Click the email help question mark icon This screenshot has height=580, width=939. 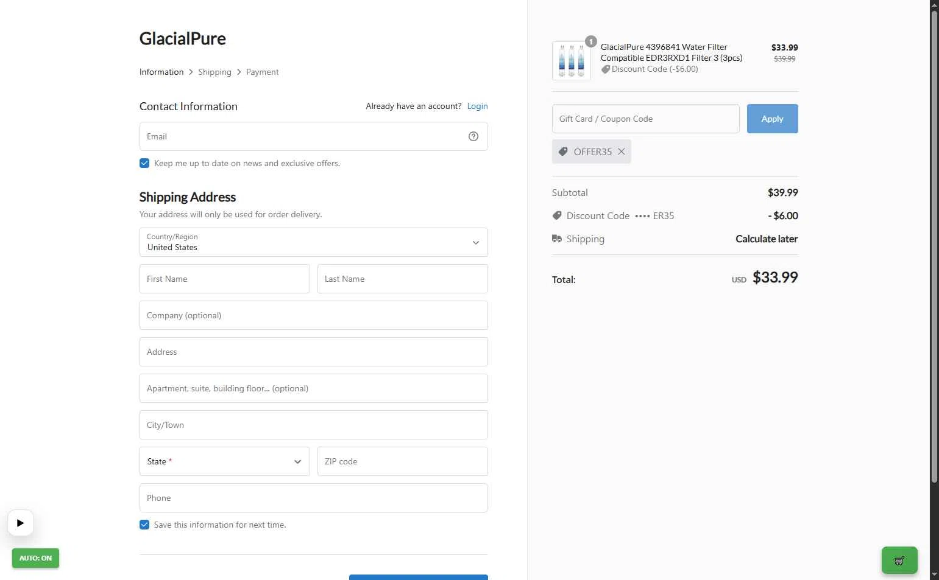pos(473,136)
